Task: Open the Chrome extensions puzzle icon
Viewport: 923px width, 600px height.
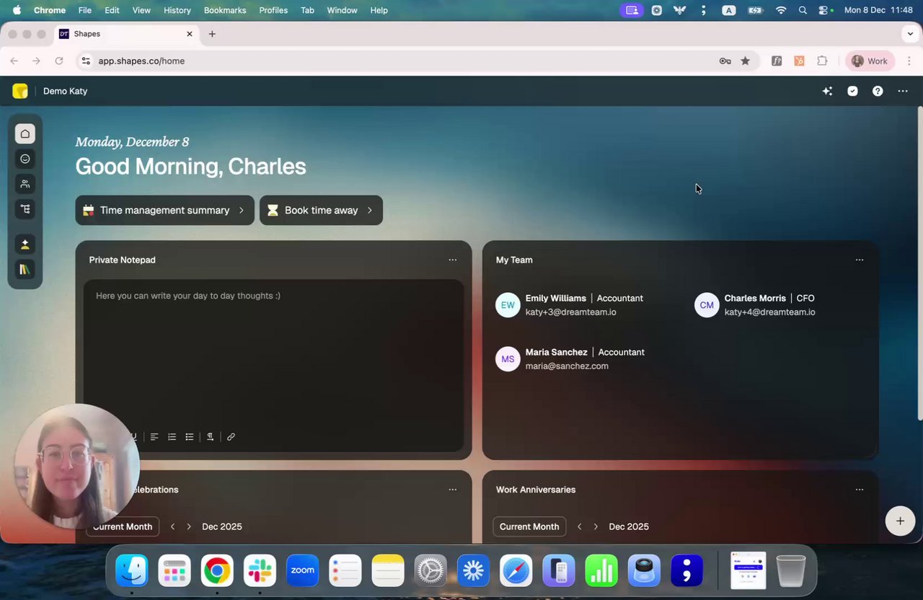Action: pos(822,61)
